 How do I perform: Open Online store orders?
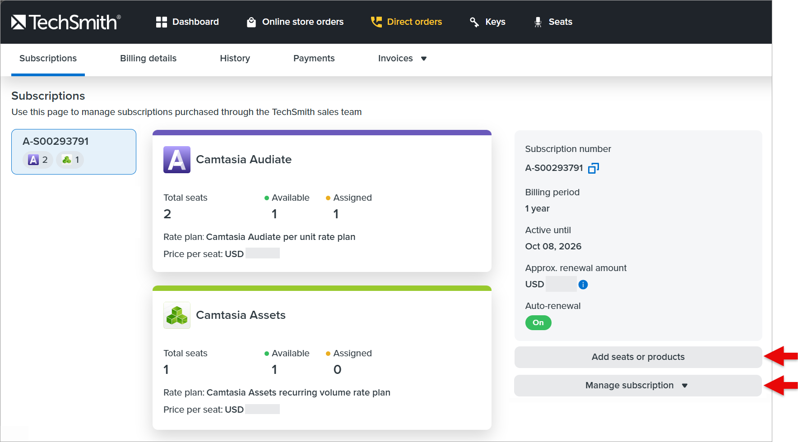coord(295,22)
